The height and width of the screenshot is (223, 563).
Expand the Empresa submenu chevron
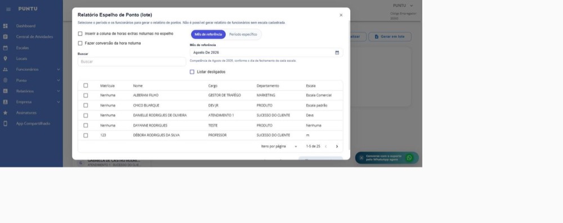(x=58, y=102)
